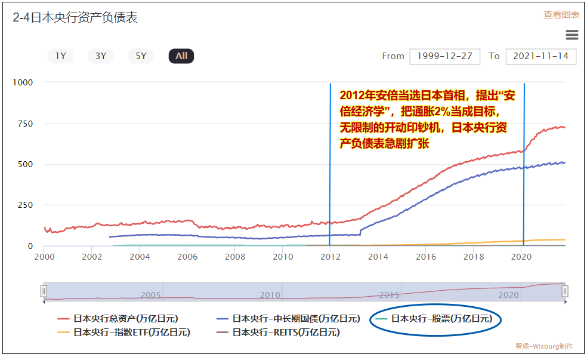
Task: Switch to the 3Y range
Action: point(100,56)
